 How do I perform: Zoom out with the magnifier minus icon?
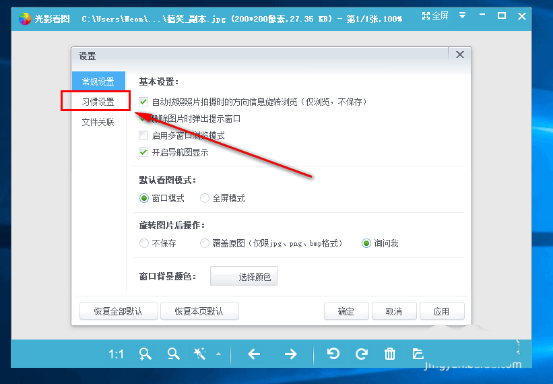point(174,354)
